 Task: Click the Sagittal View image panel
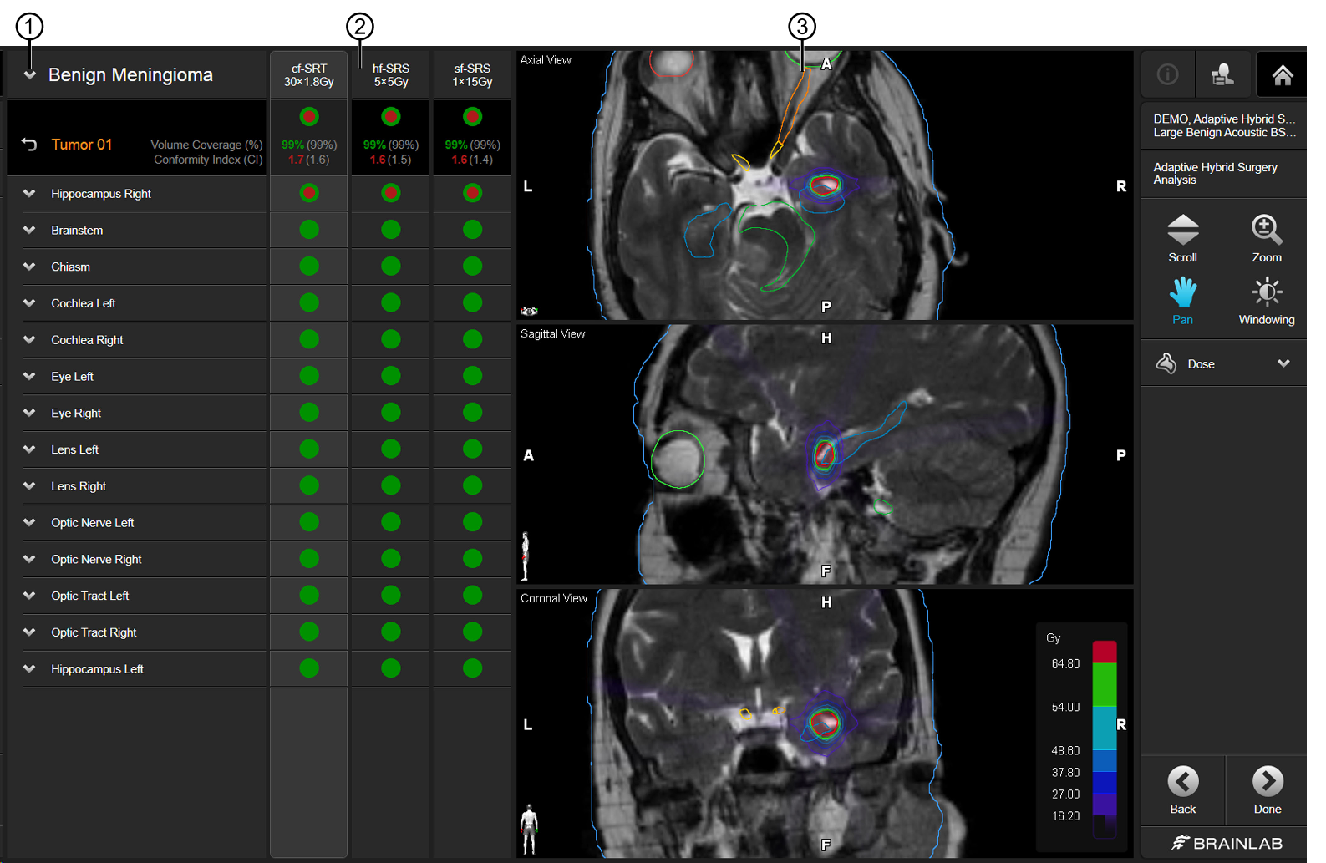pyautogui.click(x=825, y=454)
